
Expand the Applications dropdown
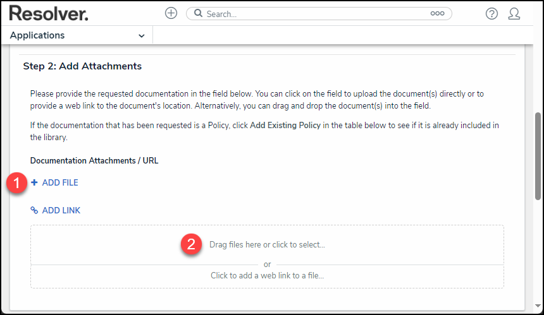click(77, 35)
